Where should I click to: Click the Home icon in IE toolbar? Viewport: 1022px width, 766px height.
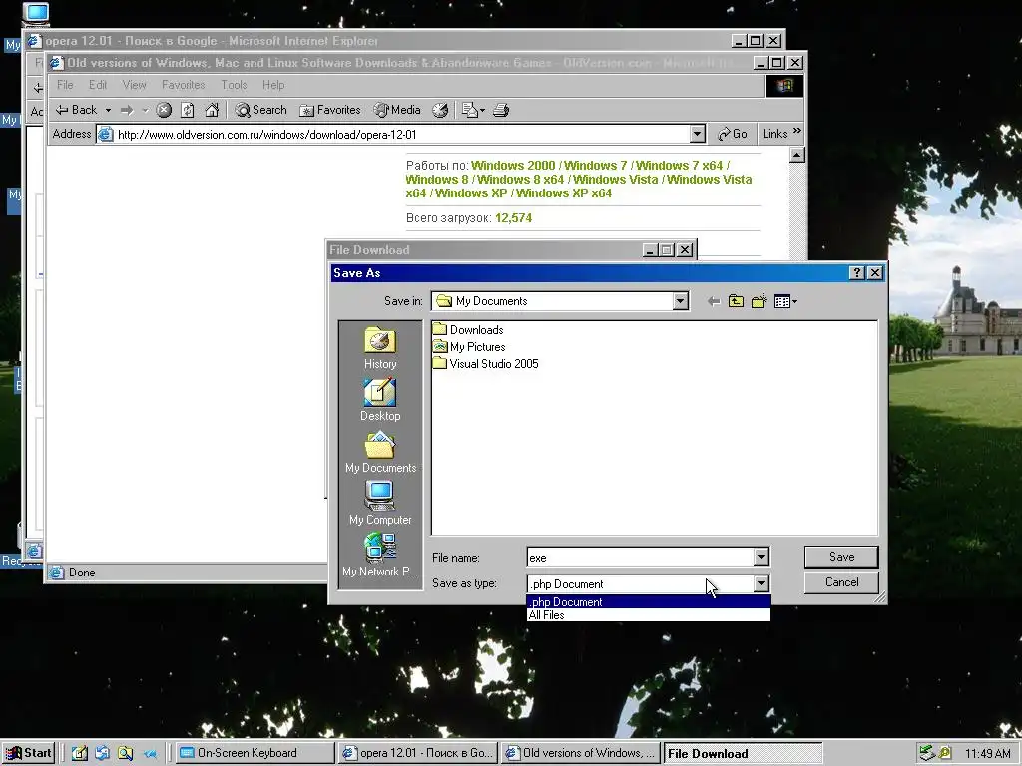212,110
